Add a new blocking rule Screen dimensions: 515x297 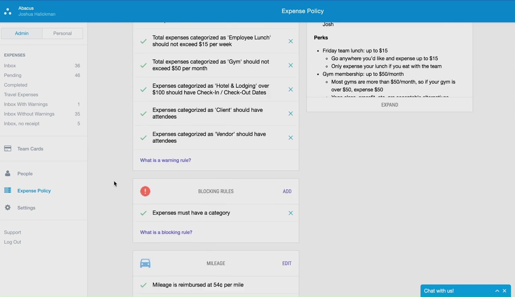(287, 191)
